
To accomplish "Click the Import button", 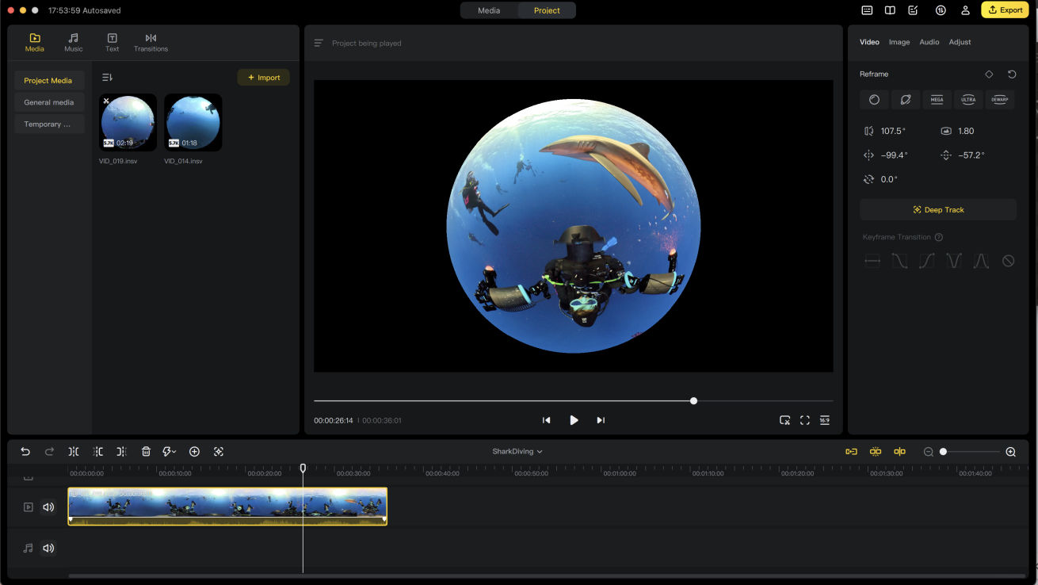I will click(x=264, y=78).
